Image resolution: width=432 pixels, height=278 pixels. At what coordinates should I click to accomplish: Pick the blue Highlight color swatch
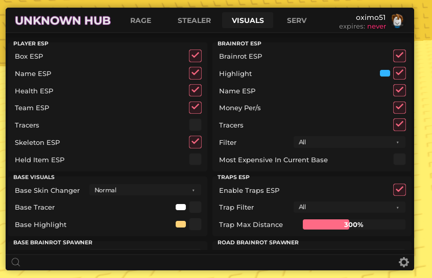click(x=385, y=73)
